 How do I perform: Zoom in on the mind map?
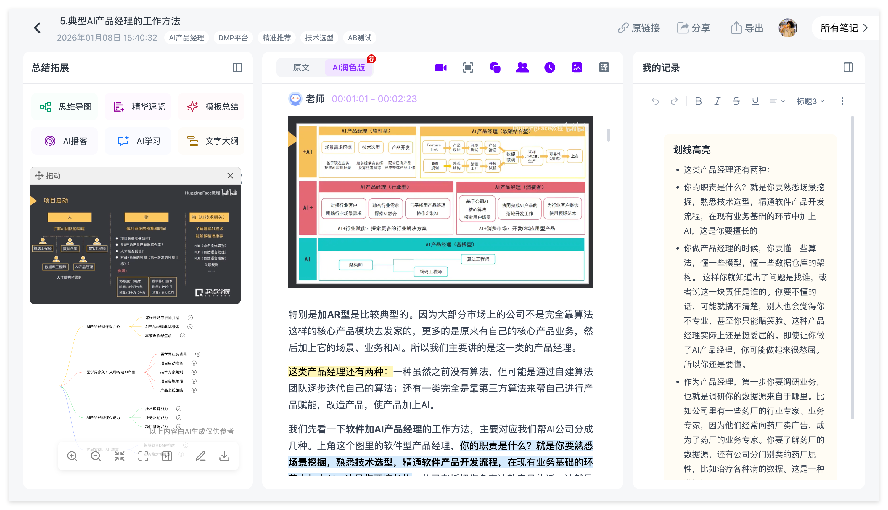(72, 456)
